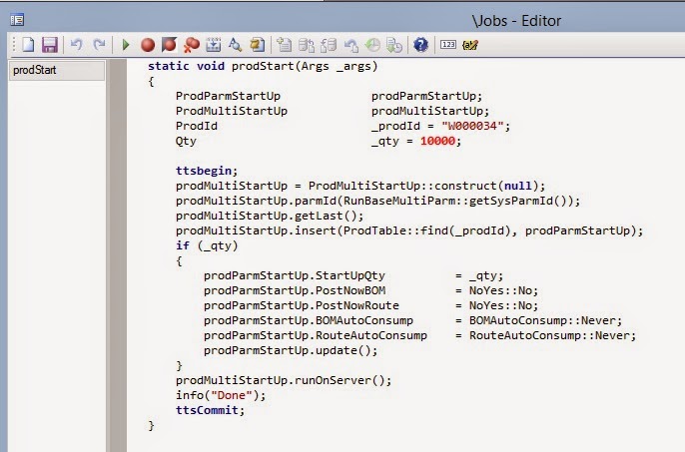Click the prodParmStartUp.update(); line
The image size is (685, 452).
(x=291, y=350)
